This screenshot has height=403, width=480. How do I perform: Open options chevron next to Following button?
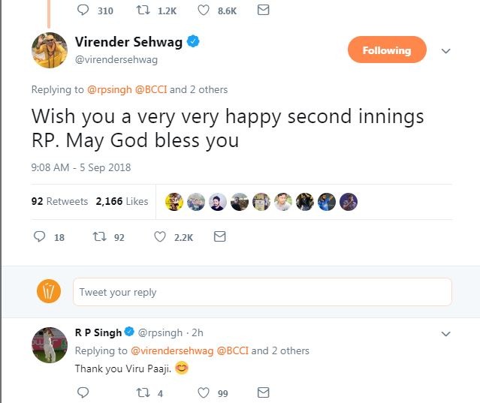point(446,51)
